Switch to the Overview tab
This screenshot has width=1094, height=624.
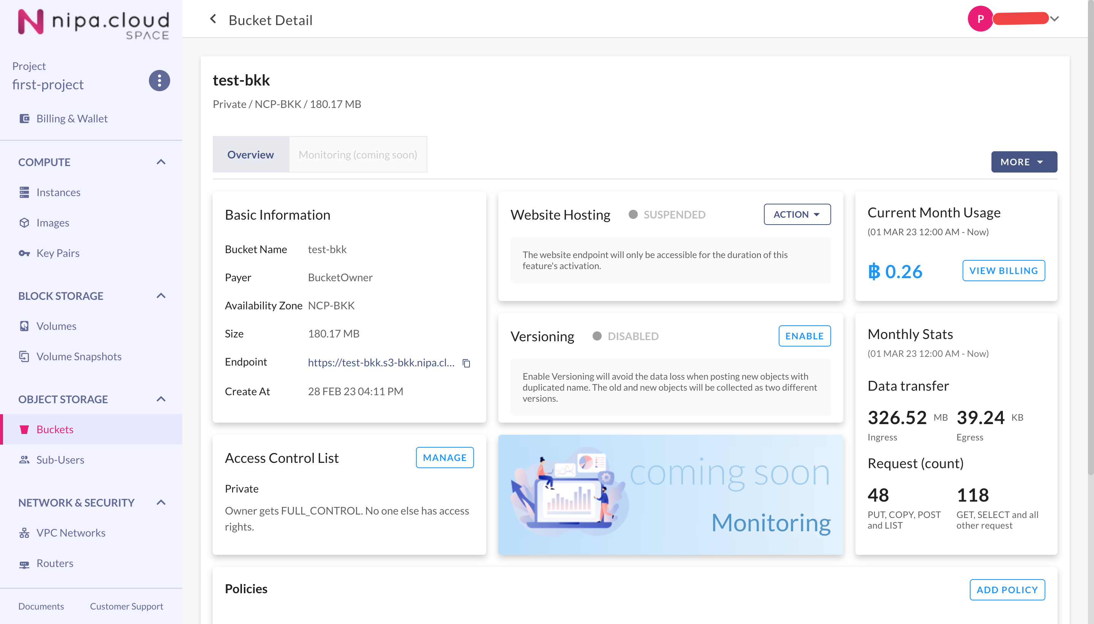[250, 155]
